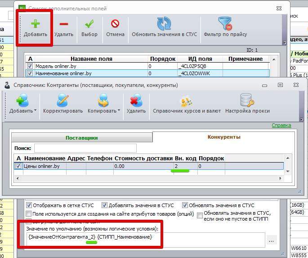The height and width of the screenshot is (258, 308).
Task: Sort by Наименование column in contractors grid
Action: 45,158
